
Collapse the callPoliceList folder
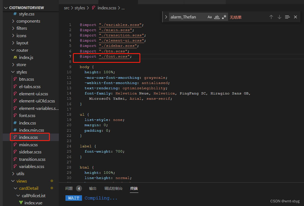tap(18, 196)
